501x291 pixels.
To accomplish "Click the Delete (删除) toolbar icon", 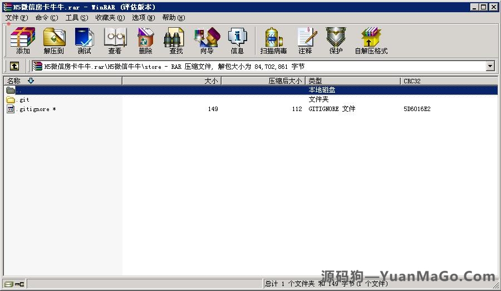I will 145,41.
